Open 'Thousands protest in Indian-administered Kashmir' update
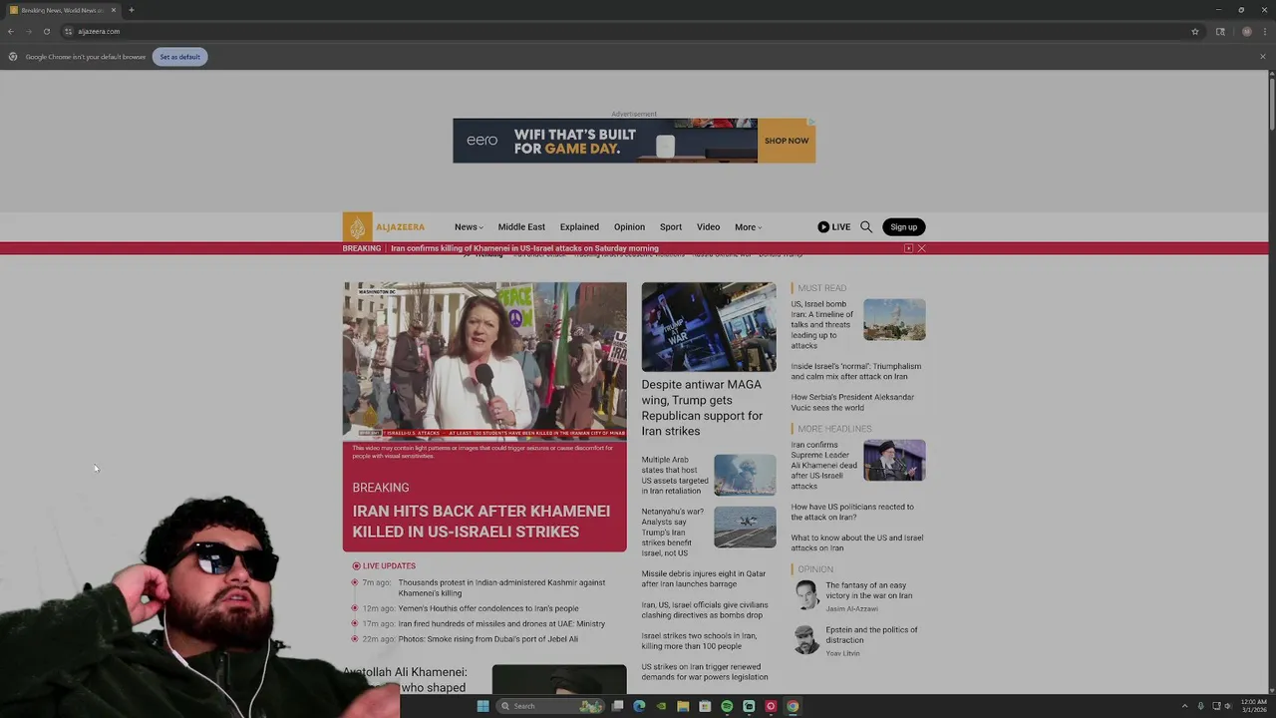This screenshot has width=1276, height=718. pos(501,587)
